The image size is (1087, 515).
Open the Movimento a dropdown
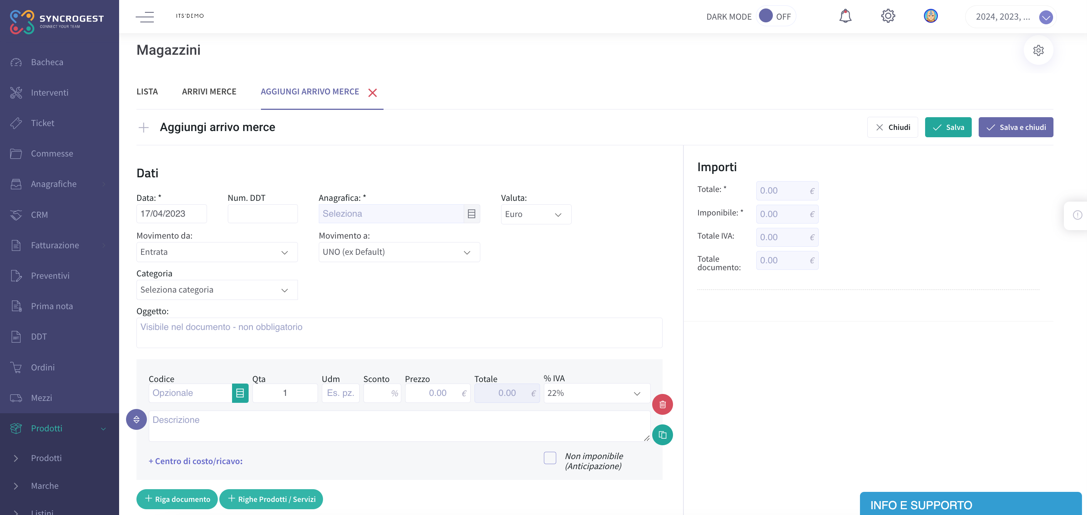click(x=399, y=252)
